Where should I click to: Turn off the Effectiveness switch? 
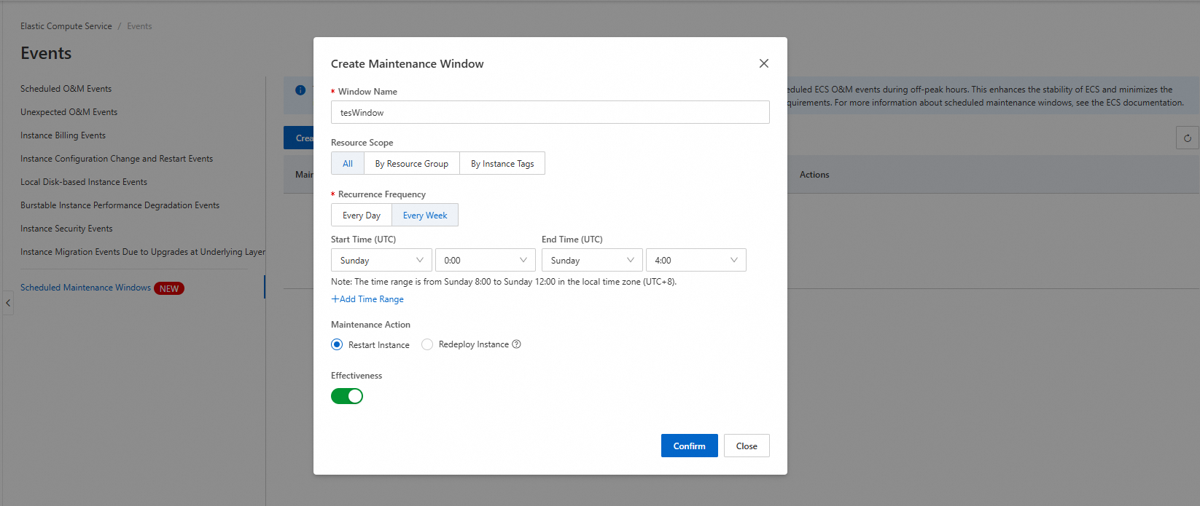347,396
